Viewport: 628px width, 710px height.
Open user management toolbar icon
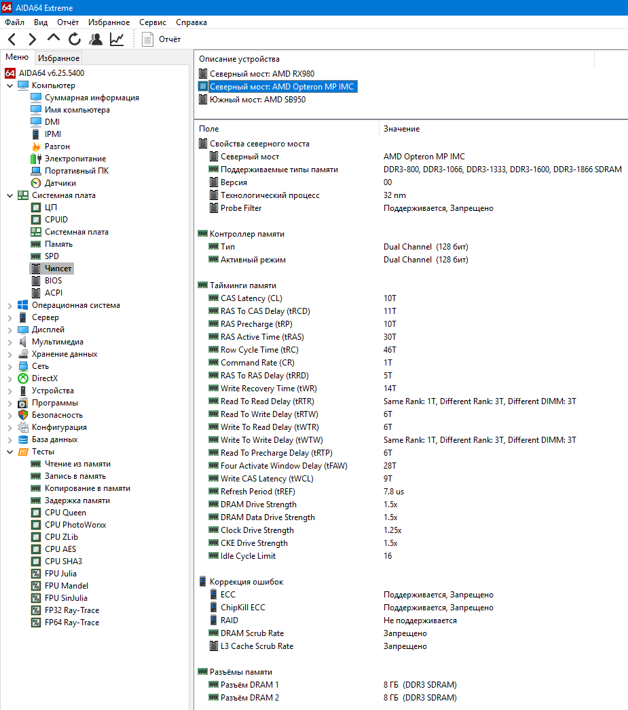pos(96,39)
